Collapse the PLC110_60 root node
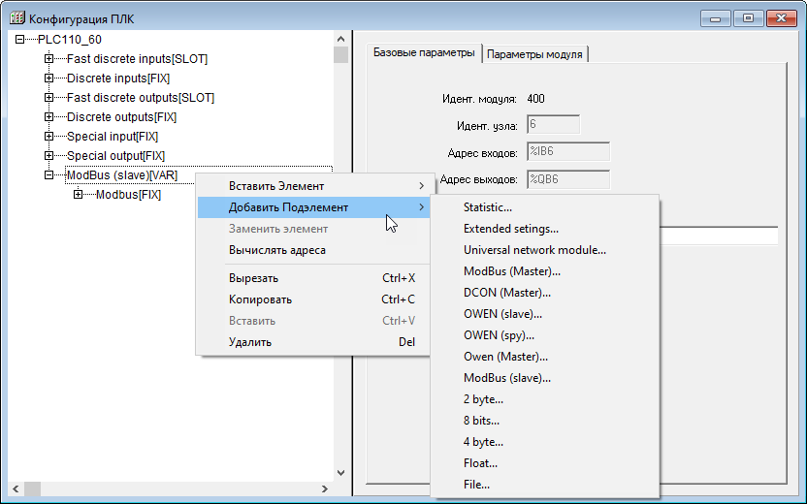 pyautogui.click(x=19, y=40)
